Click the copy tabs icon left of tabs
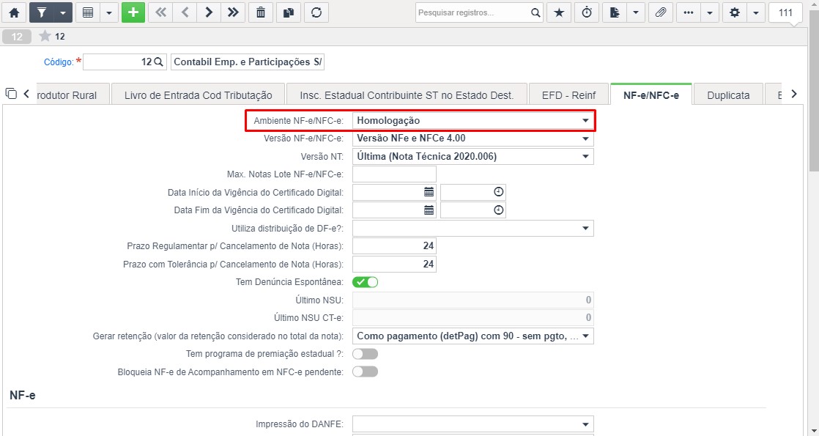Viewport: 819px width, 436px height. click(11, 94)
